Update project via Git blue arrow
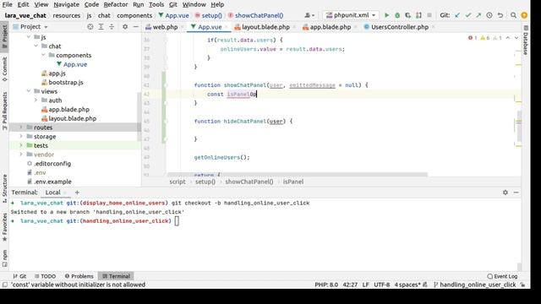Viewport: 541px width, 304px height. pos(457,15)
